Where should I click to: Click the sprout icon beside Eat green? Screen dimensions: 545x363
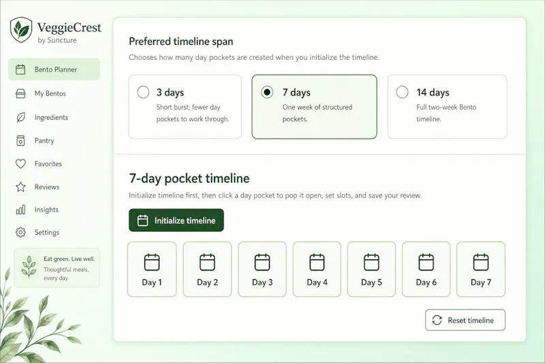tap(29, 267)
